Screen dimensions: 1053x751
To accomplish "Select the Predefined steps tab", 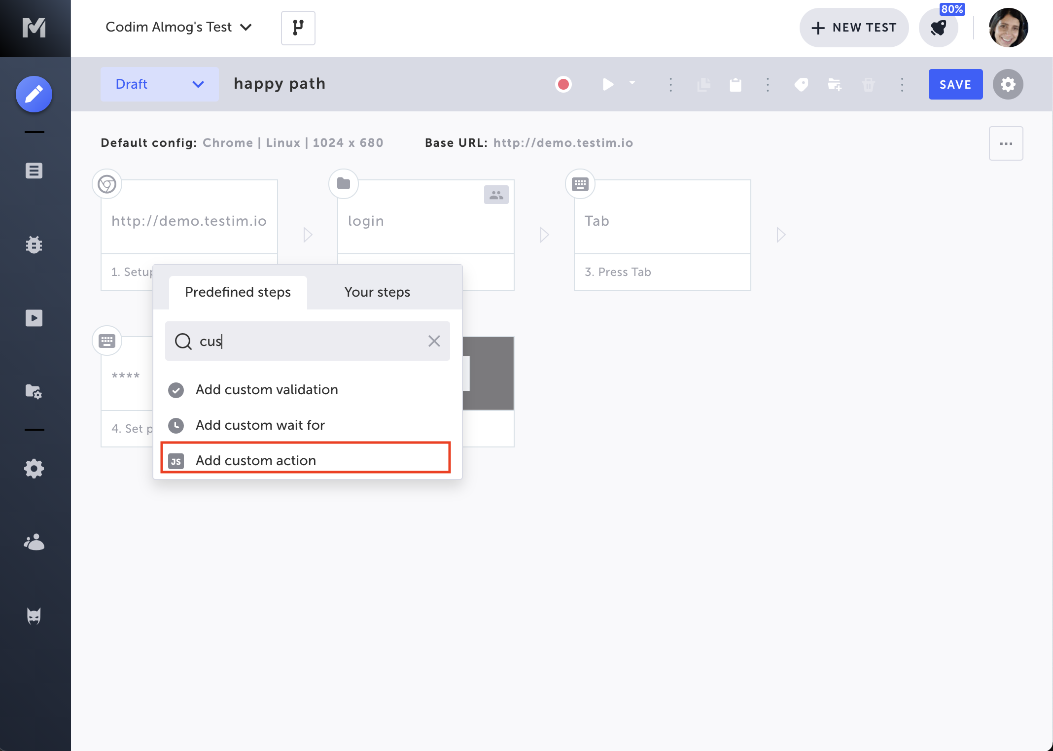I will [x=238, y=292].
